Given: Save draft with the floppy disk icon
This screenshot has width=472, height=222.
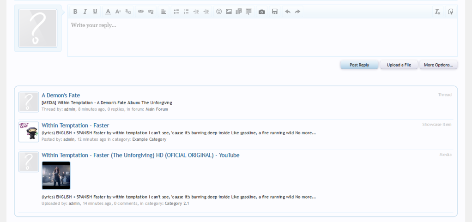Looking at the screenshot, I should point(275,12).
